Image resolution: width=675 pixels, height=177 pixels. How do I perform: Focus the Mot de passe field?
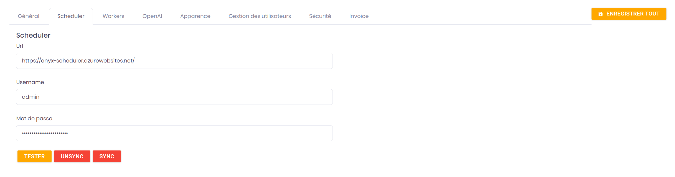[174, 133]
